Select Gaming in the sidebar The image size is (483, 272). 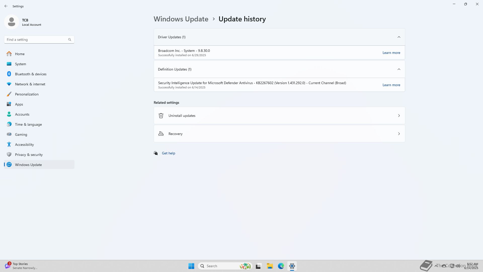tap(21, 134)
